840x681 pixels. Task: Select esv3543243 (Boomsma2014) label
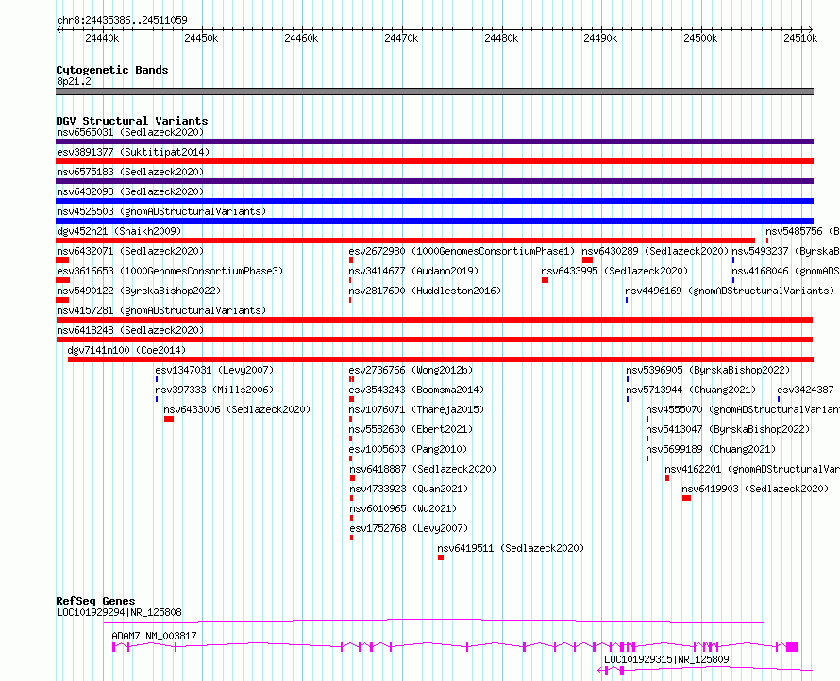[416, 390]
